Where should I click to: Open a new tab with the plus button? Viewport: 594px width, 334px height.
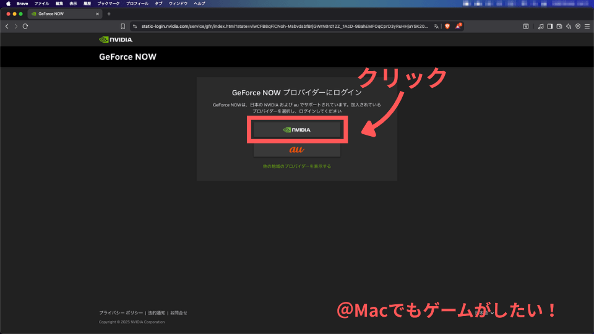click(109, 14)
